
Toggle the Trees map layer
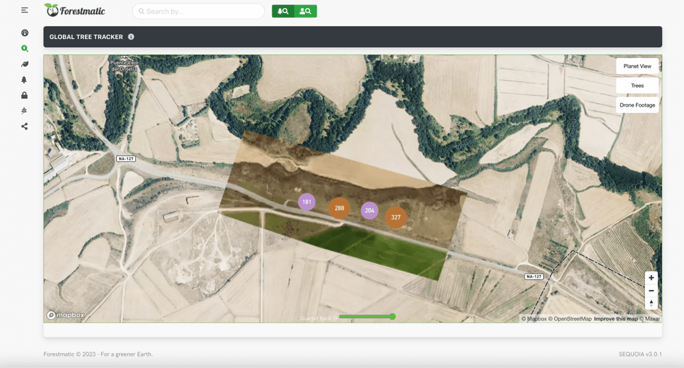[x=637, y=86]
